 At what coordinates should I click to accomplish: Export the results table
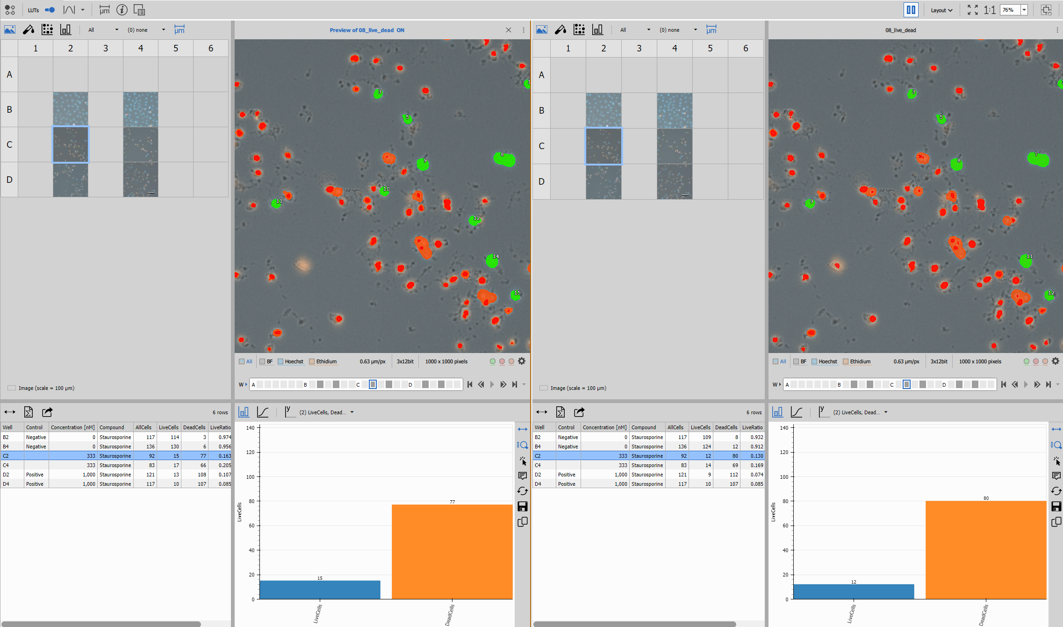click(x=47, y=412)
